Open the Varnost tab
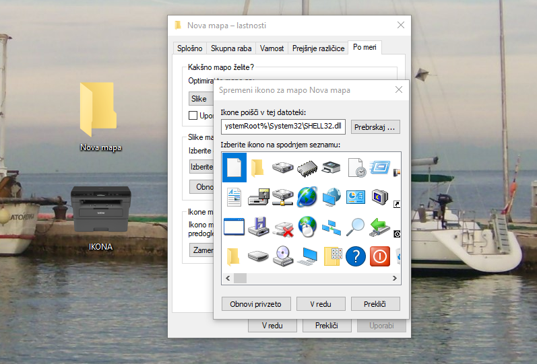Viewport: 537px width, 364px height. (x=272, y=48)
